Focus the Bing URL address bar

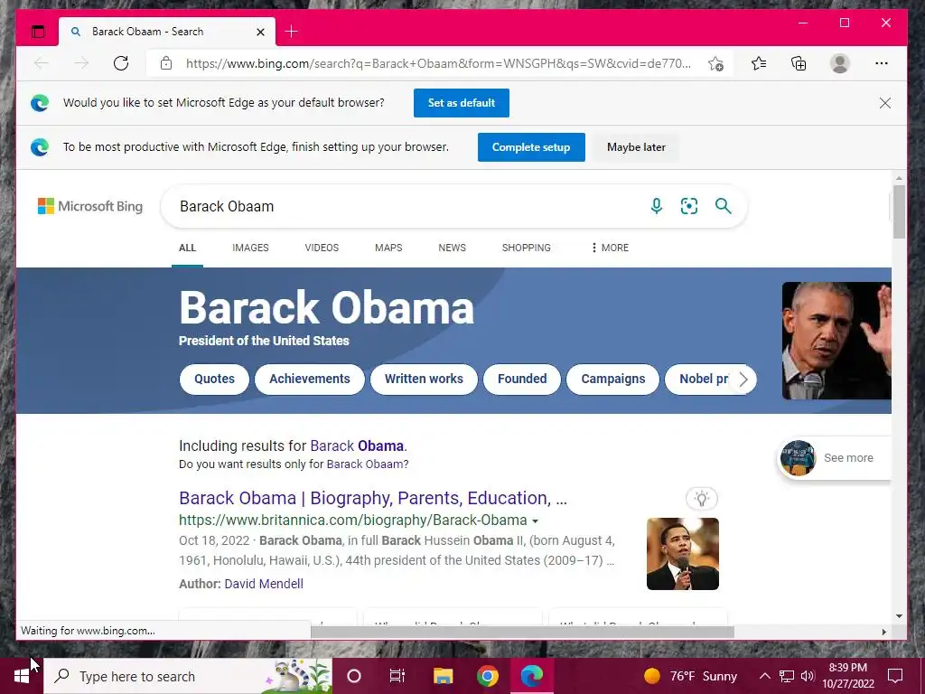point(438,63)
